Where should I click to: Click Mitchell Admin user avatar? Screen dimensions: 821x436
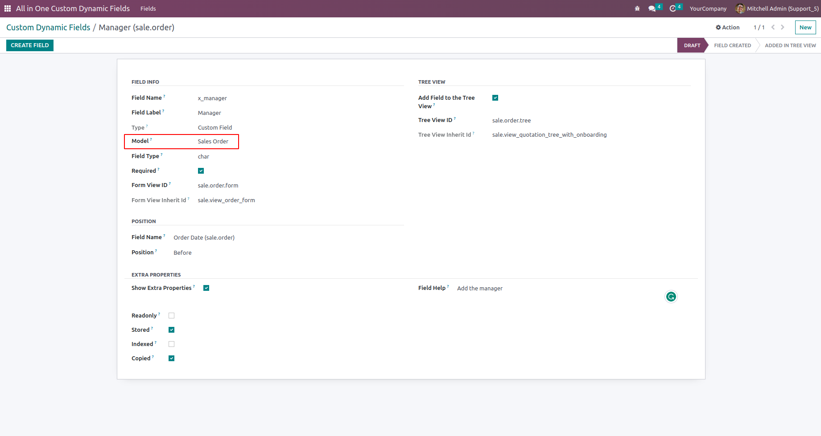point(740,8)
